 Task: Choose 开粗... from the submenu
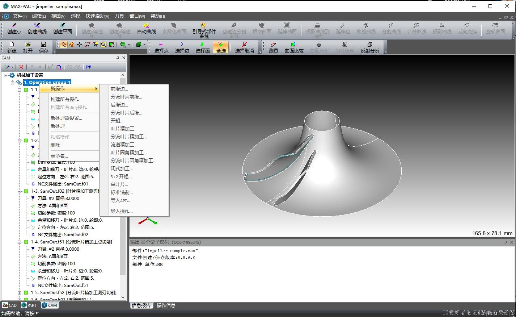[x=117, y=121]
